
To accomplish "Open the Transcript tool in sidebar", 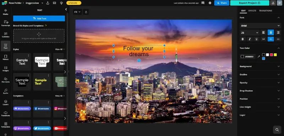I will (x=6, y=23).
